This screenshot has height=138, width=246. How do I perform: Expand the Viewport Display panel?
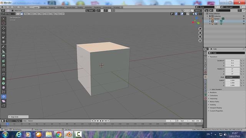(215, 108)
